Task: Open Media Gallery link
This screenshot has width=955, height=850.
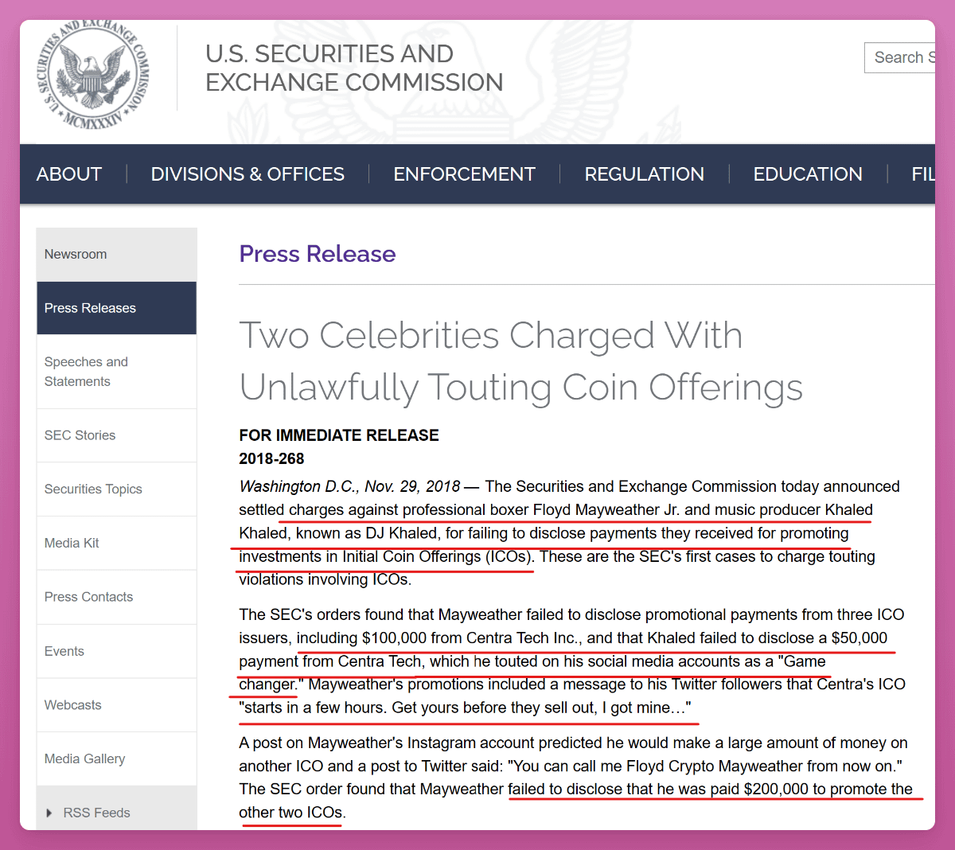Action: 84,758
